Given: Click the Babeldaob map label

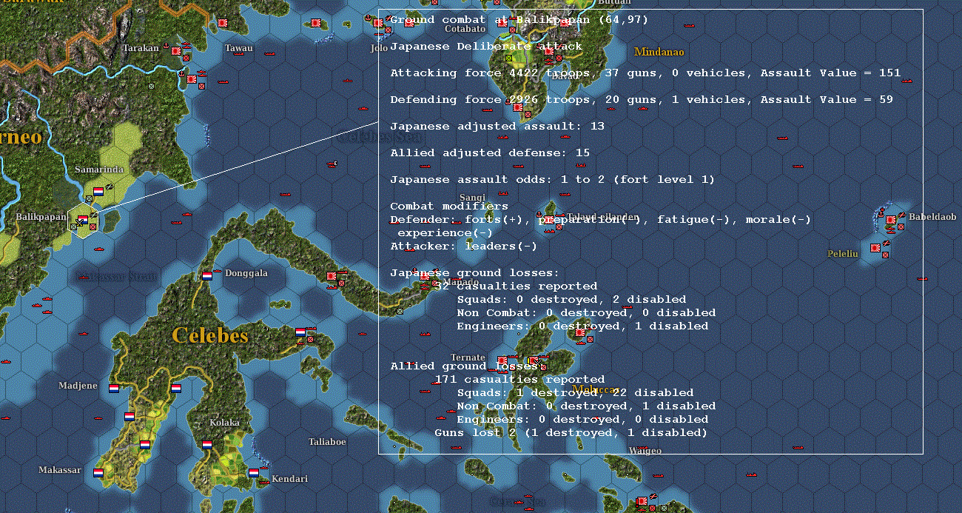Looking at the screenshot, I should (932, 218).
